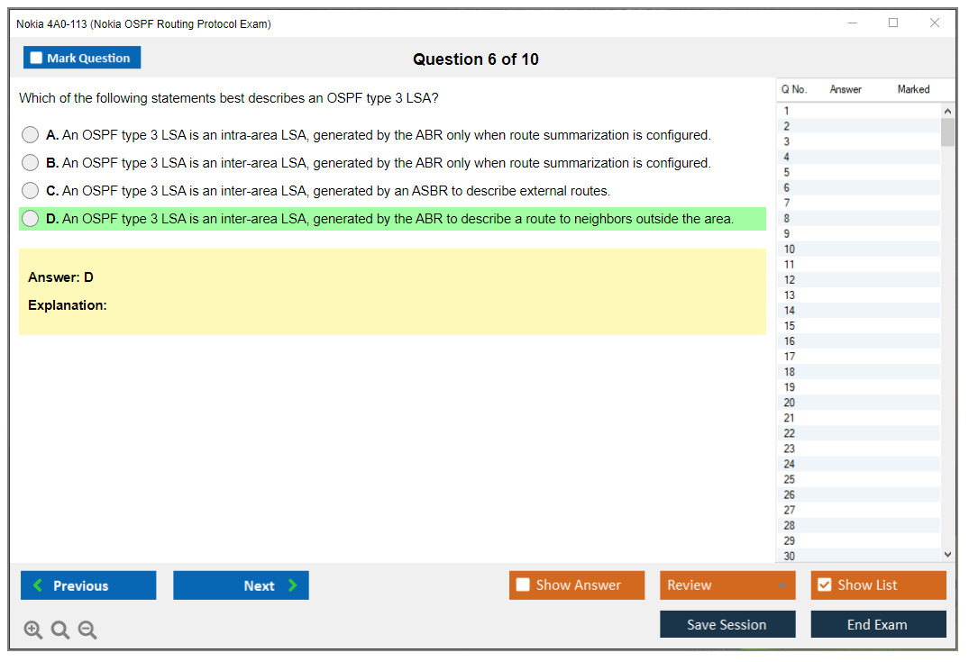Jump to question 10 in list

point(790,249)
